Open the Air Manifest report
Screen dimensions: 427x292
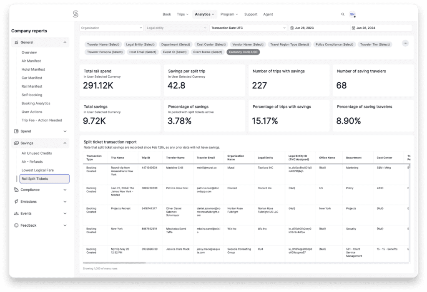pos(32,61)
